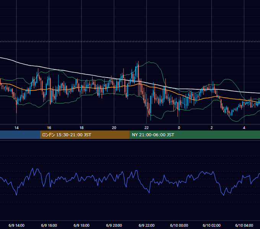260x229 pixels.
Task: Click the NY 21:00-06:00 JST session bar
Action: [195, 135]
